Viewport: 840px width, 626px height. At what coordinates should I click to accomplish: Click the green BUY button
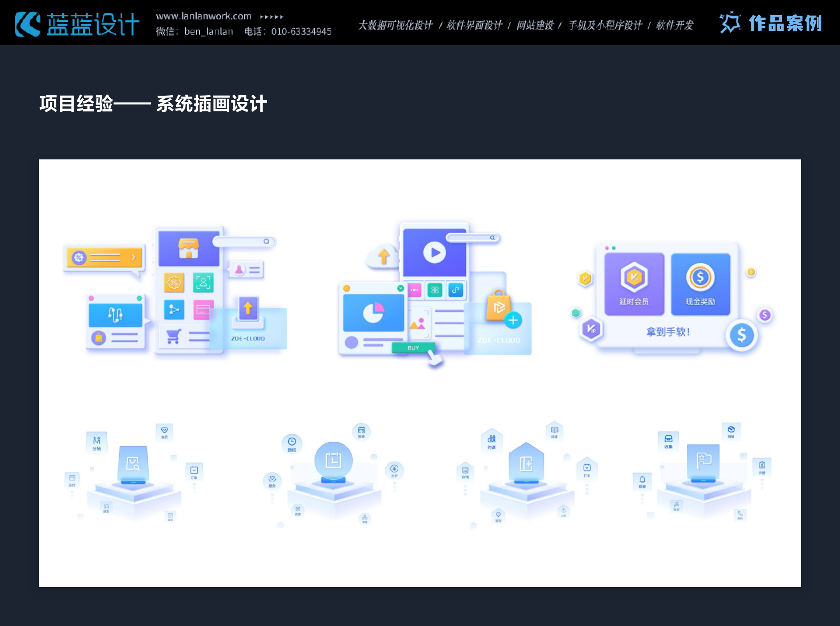point(413,348)
